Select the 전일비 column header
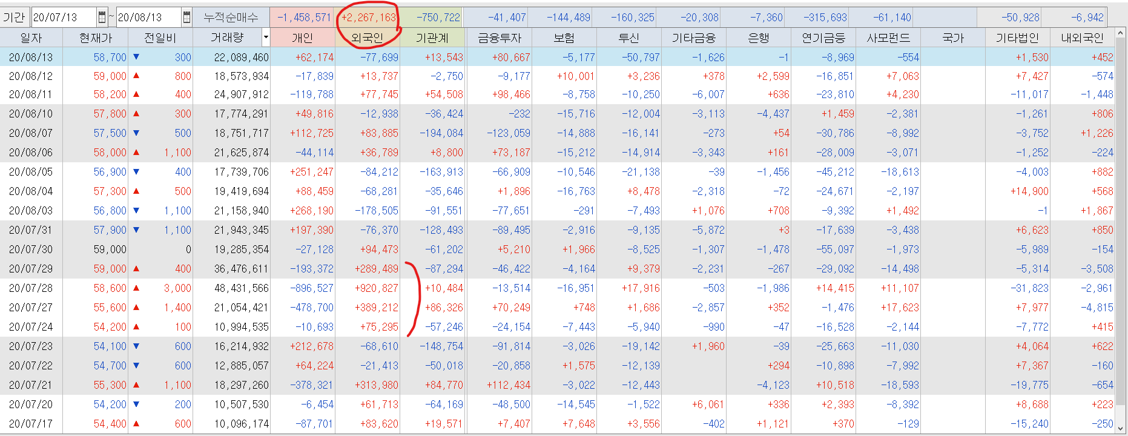This screenshot has width=1128, height=436. (160, 38)
